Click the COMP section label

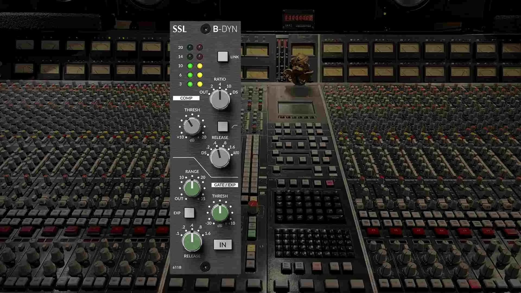(x=186, y=98)
